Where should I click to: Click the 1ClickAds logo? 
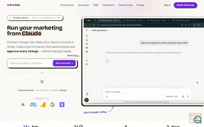pos(14,5)
